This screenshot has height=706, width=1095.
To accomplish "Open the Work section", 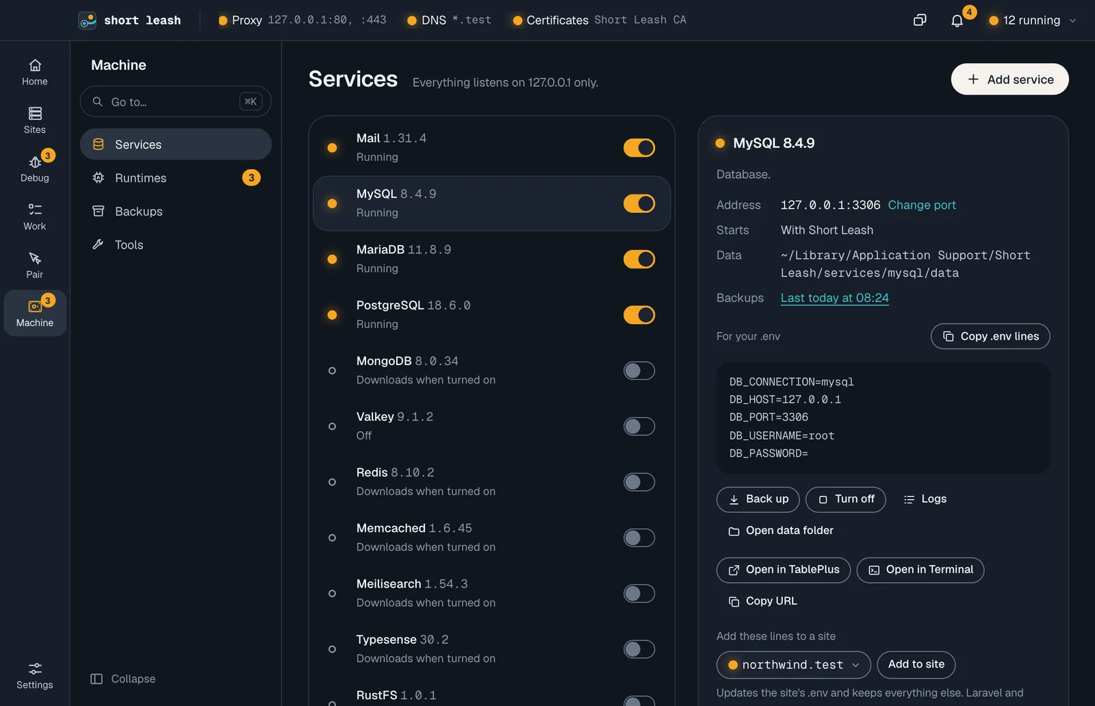I will (35, 217).
